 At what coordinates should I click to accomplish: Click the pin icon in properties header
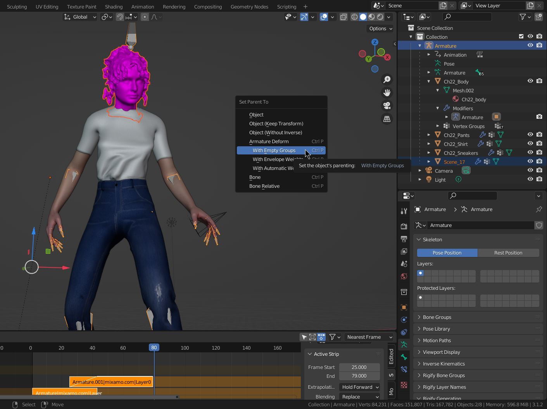pos(539,209)
